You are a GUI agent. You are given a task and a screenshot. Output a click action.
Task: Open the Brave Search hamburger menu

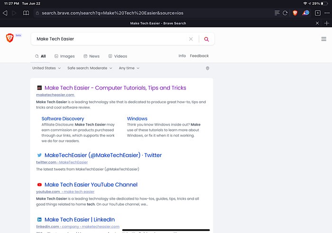tap(323, 39)
